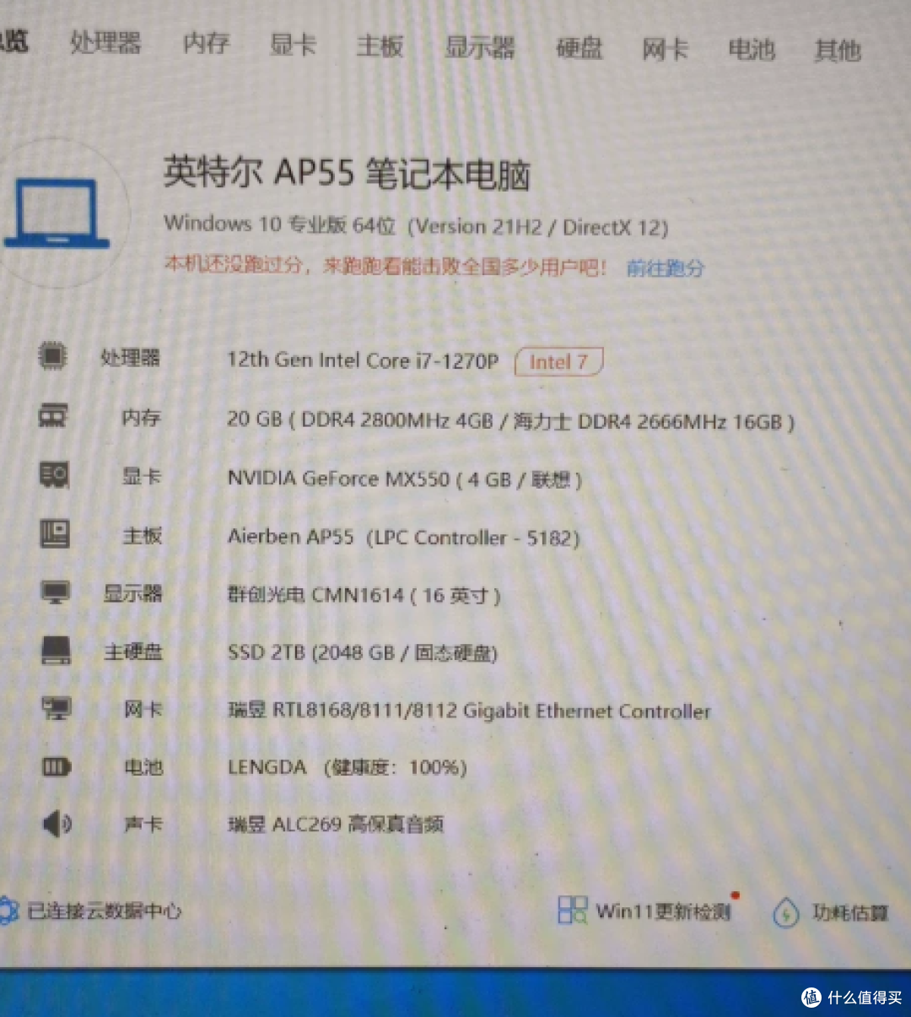The image size is (911, 1017).
Task: Open 功耗估算
Action: tap(850, 912)
